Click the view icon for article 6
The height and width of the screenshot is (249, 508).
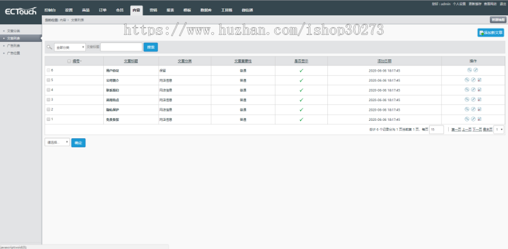click(x=468, y=70)
